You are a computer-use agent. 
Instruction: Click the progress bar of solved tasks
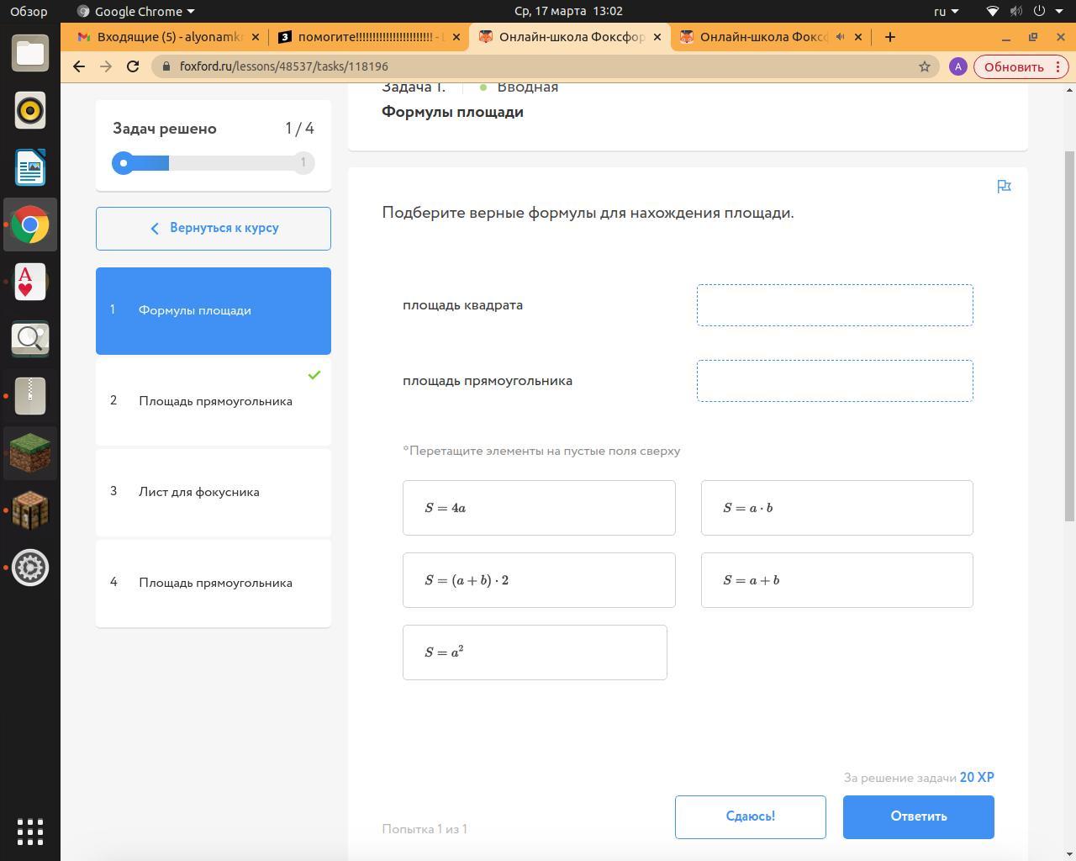tap(214, 163)
